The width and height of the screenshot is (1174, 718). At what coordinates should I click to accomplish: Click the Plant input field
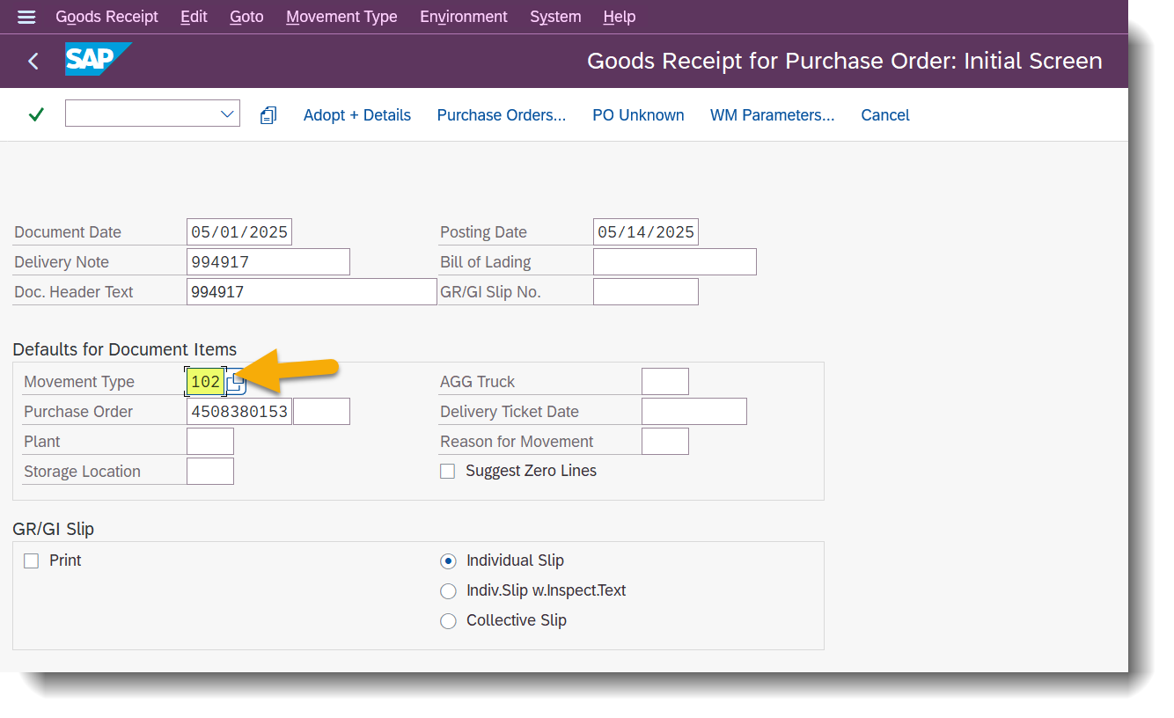[x=210, y=441]
